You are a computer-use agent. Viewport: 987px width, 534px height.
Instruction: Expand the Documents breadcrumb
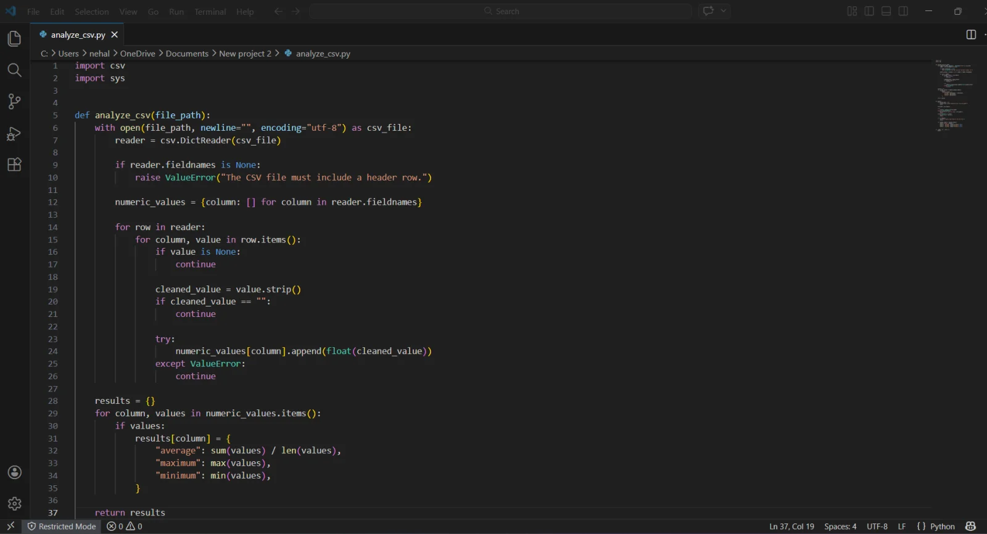(187, 54)
